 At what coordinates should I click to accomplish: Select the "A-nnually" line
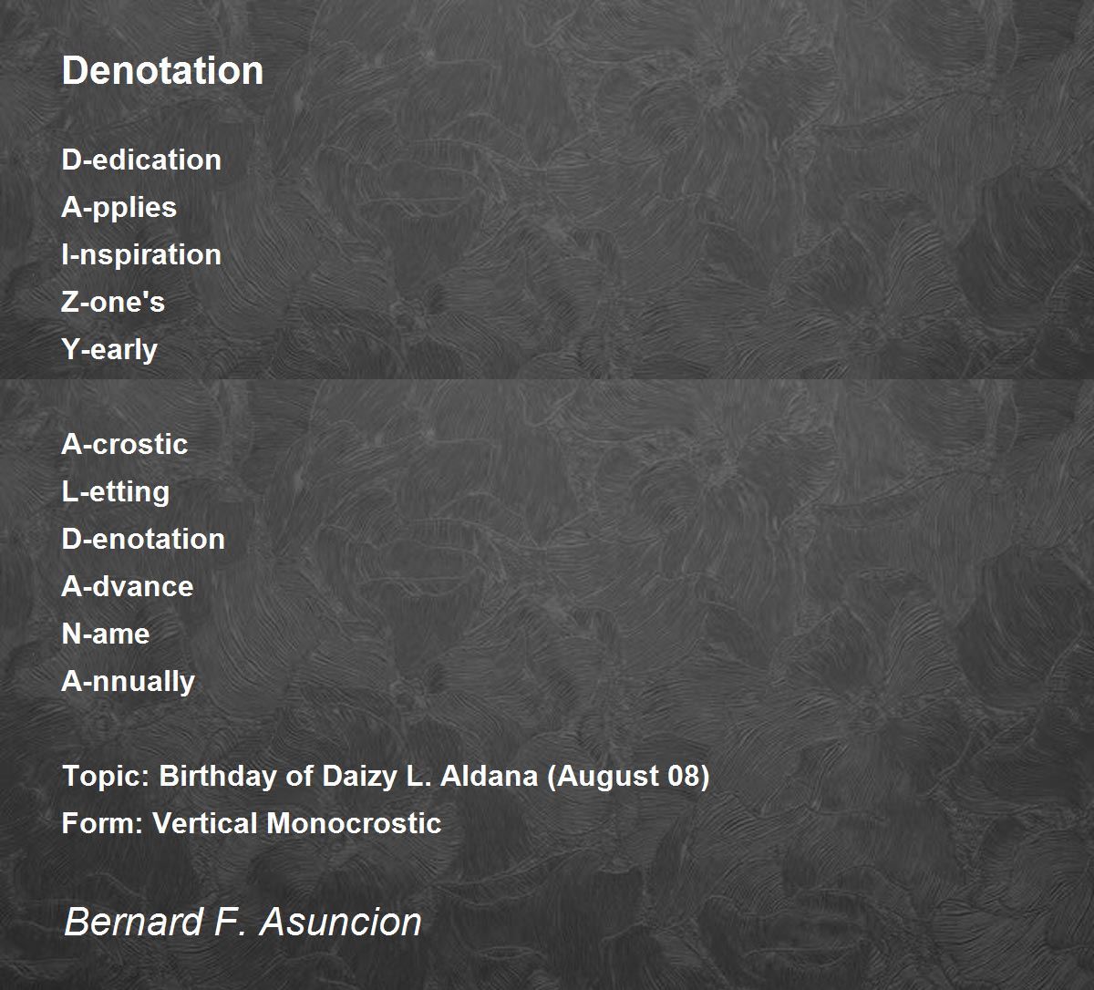[x=129, y=682]
